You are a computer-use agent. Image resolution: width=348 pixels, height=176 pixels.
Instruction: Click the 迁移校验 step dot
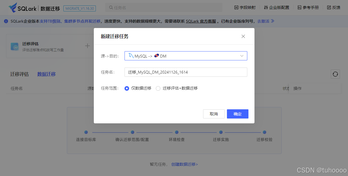[265, 132]
